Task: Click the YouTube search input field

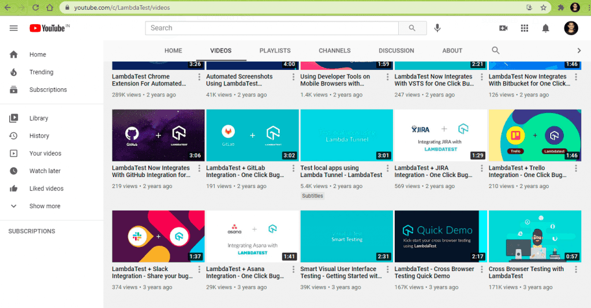Action: click(271, 28)
